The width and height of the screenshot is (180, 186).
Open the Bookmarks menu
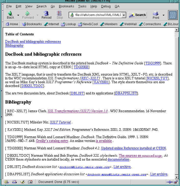pos(67,6)
